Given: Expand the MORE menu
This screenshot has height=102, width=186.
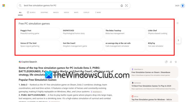Looking at the screenshot, I should click(98, 12).
